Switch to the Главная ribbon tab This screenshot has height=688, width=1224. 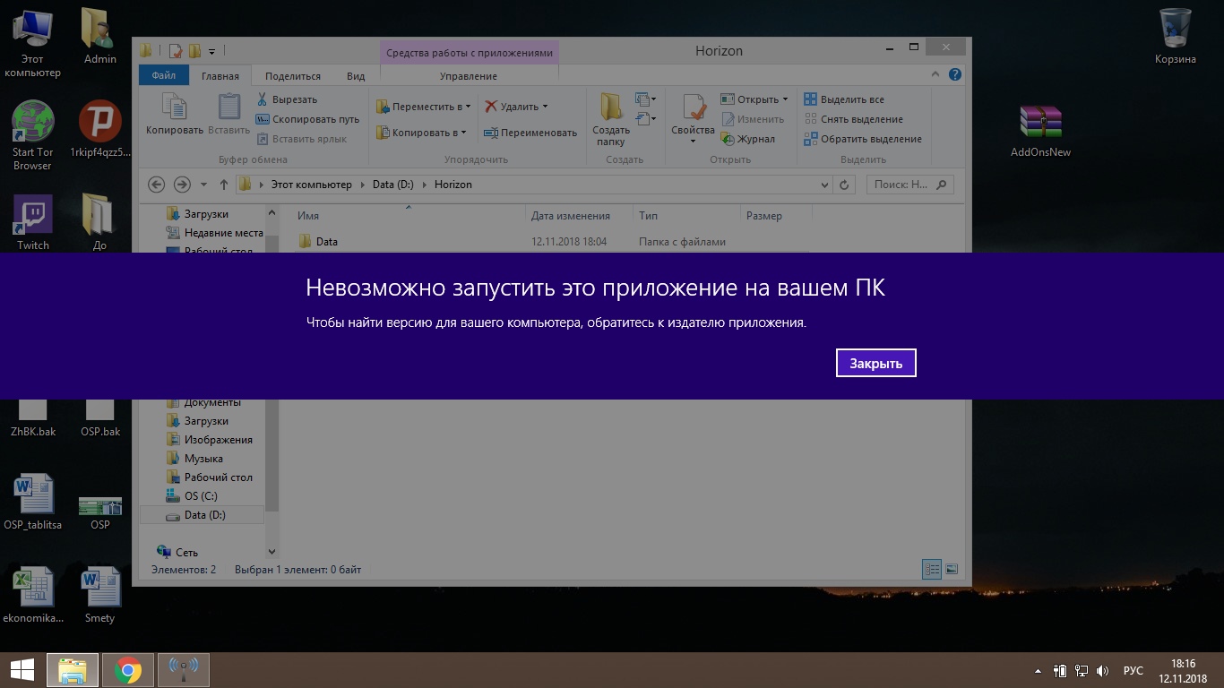click(220, 76)
